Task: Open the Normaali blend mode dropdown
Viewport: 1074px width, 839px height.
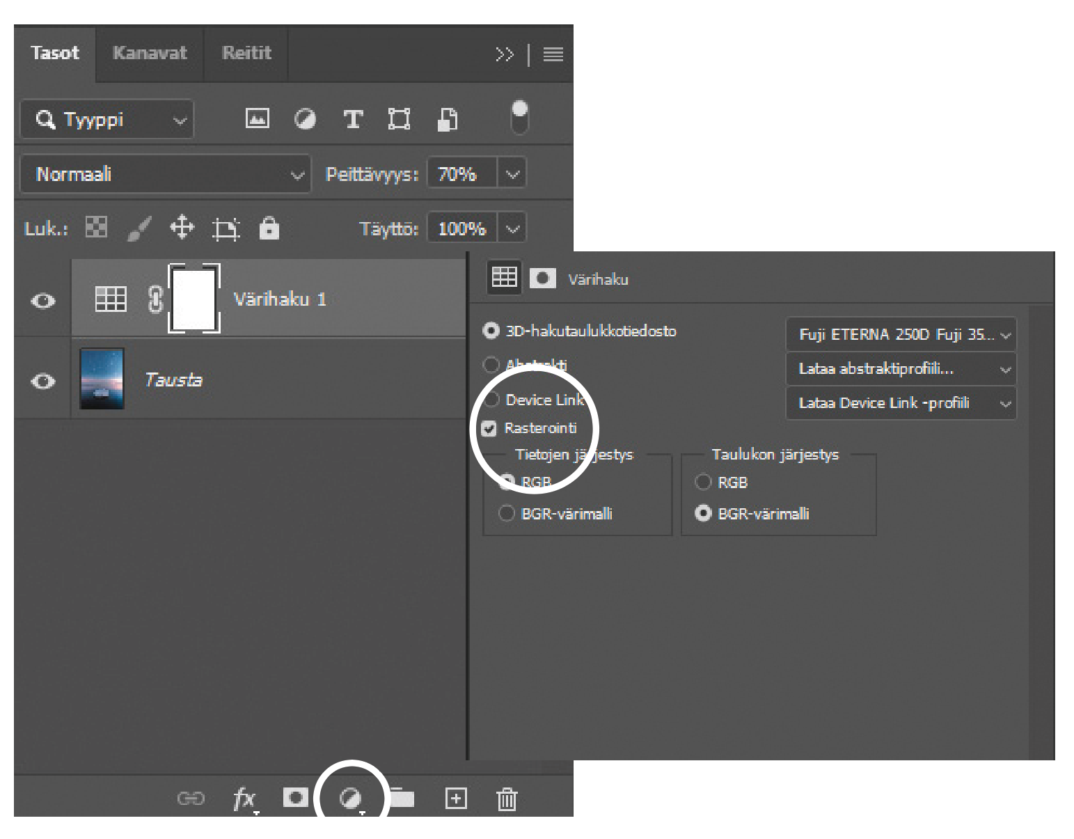Action: 165,174
